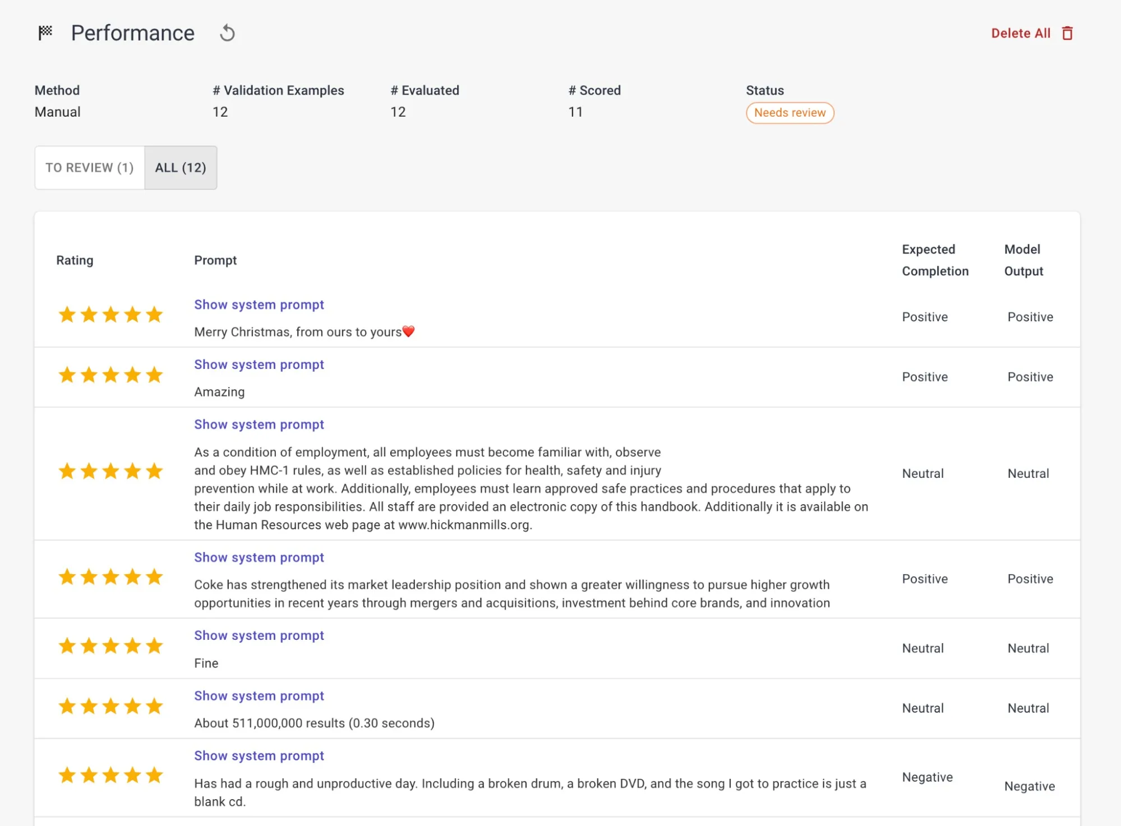This screenshot has height=826, width=1121.
Task: Click Neutral expected completion in HMC-1 row
Action: (922, 473)
